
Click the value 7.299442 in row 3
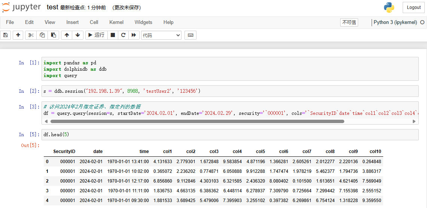click(x=325, y=191)
